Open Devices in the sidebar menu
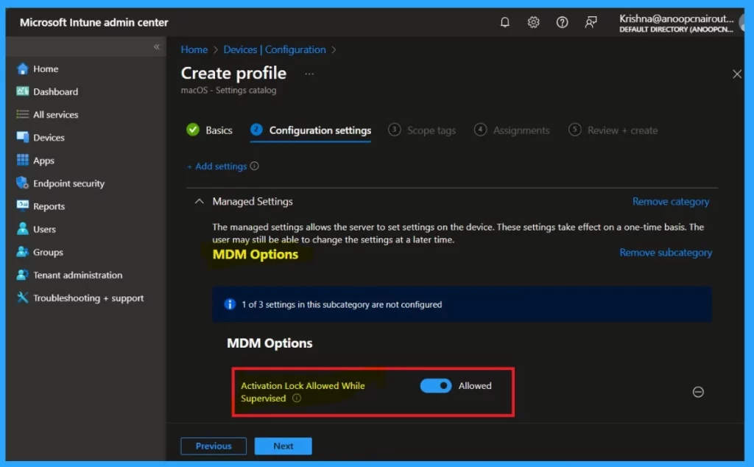This screenshot has height=467, width=754. tap(49, 137)
